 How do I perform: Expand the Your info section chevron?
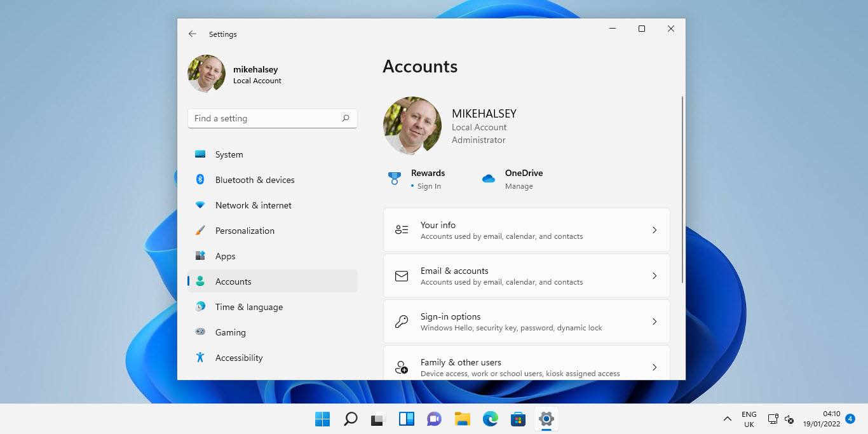(x=654, y=230)
